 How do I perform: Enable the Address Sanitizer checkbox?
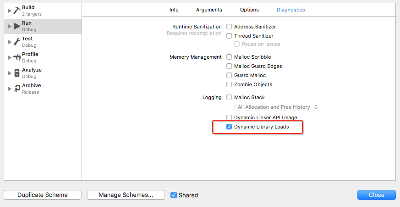(x=229, y=27)
